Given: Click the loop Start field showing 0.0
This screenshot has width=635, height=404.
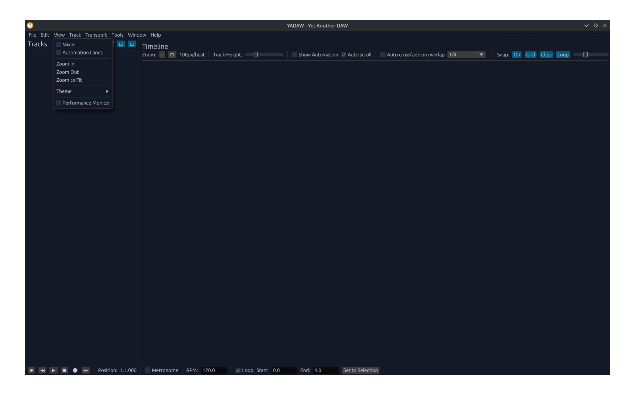Looking at the screenshot, I should (x=284, y=370).
